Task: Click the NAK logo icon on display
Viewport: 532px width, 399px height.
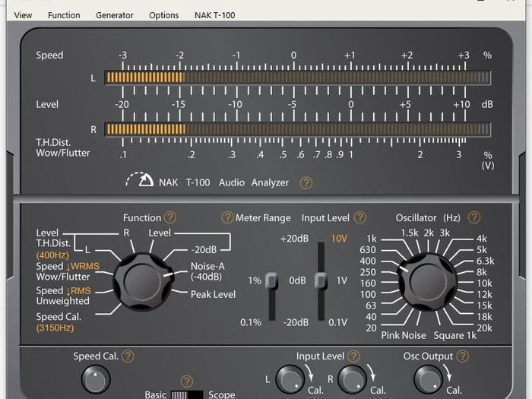Action: (140, 179)
